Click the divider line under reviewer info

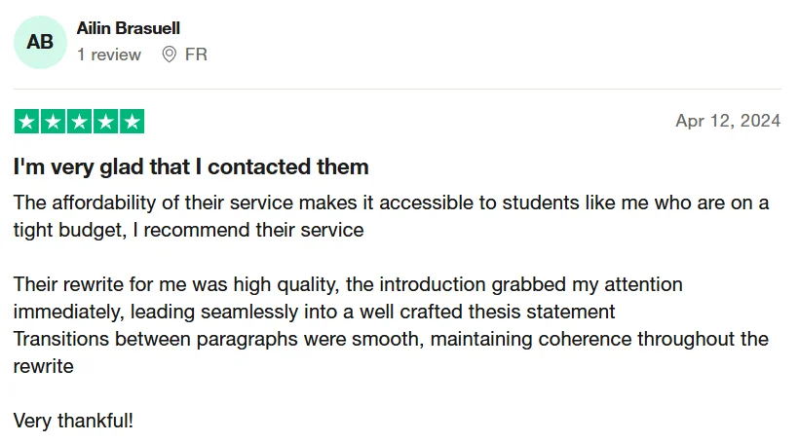tap(398, 90)
